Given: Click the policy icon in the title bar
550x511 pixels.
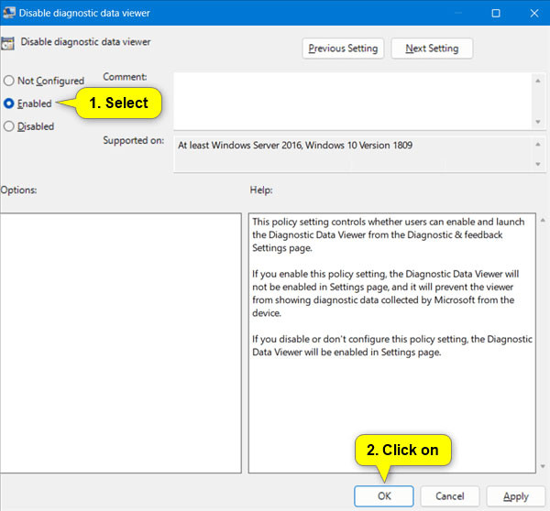Looking at the screenshot, I should click(x=10, y=13).
